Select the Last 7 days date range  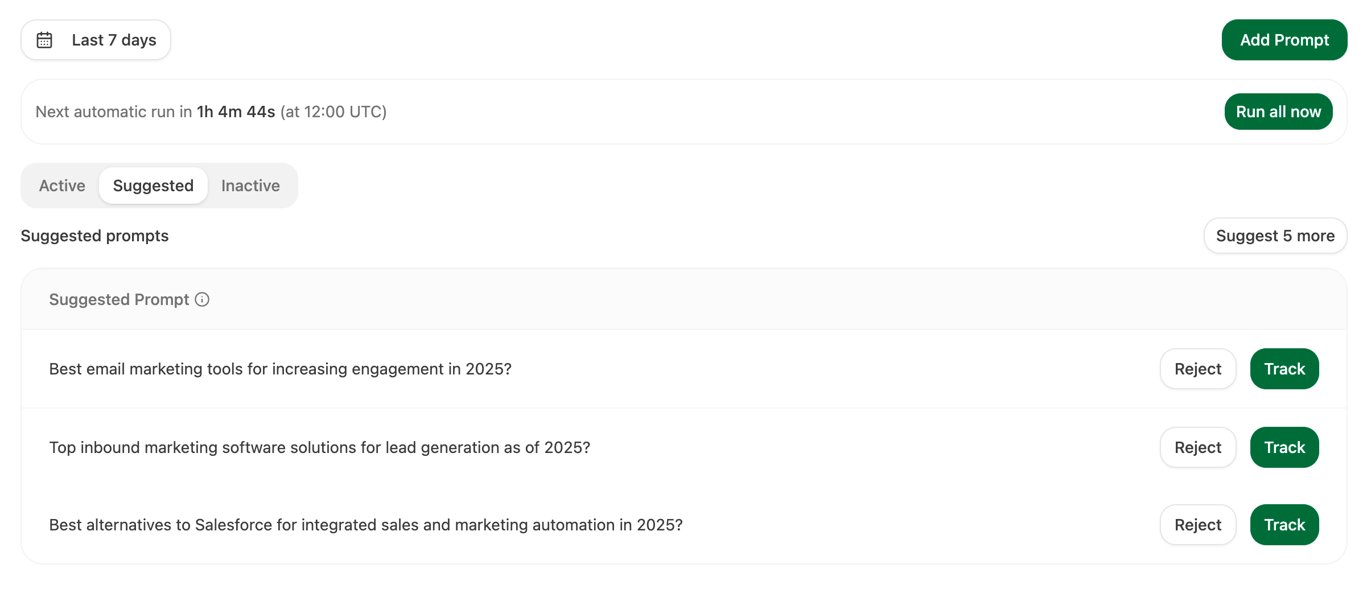pyautogui.click(x=95, y=39)
